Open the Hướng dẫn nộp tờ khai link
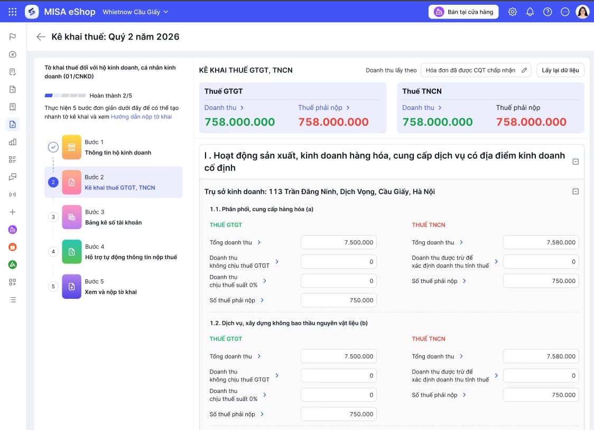 click(141, 117)
